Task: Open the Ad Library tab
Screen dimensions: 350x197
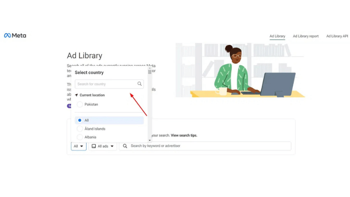Action: point(277,36)
